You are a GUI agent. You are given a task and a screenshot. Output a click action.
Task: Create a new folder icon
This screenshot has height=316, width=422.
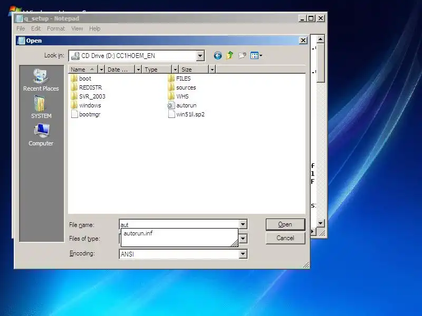click(242, 55)
